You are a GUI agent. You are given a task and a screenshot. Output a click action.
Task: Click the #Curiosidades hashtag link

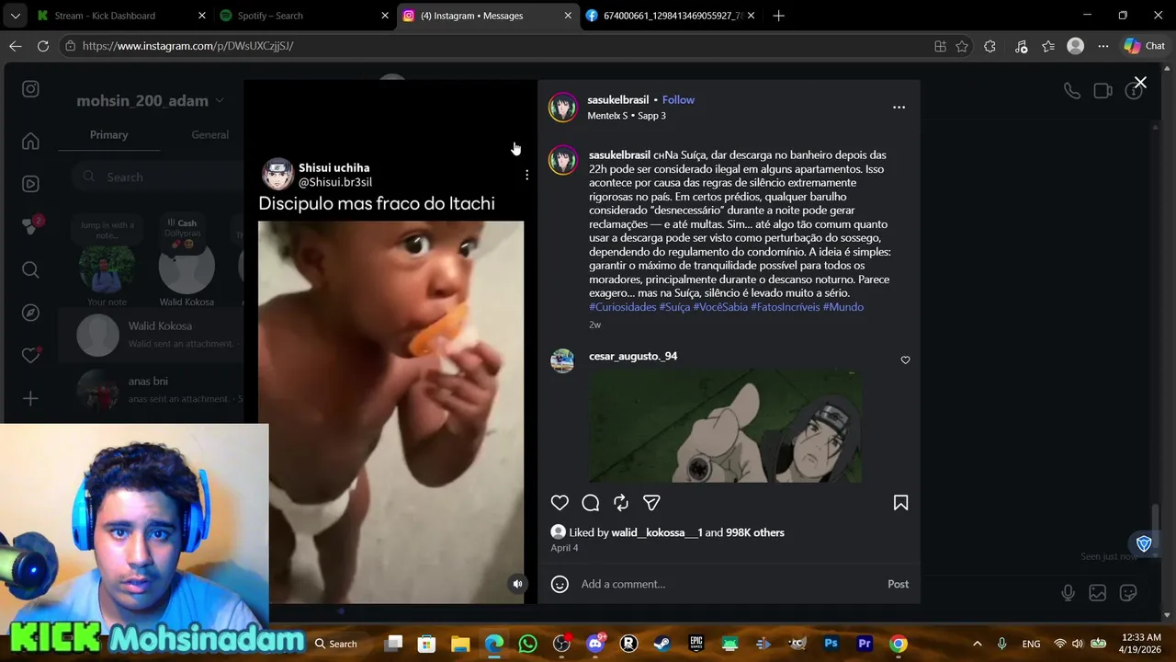(x=622, y=307)
